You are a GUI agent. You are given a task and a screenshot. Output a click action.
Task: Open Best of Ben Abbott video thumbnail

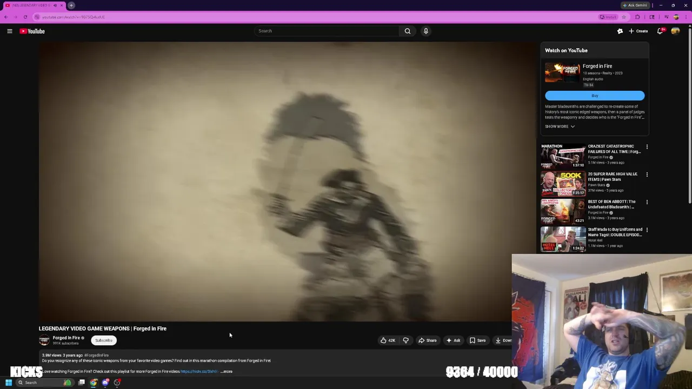[563, 211]
